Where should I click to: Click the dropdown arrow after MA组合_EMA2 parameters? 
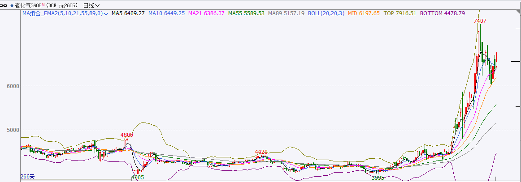click(x=106, y=14)
